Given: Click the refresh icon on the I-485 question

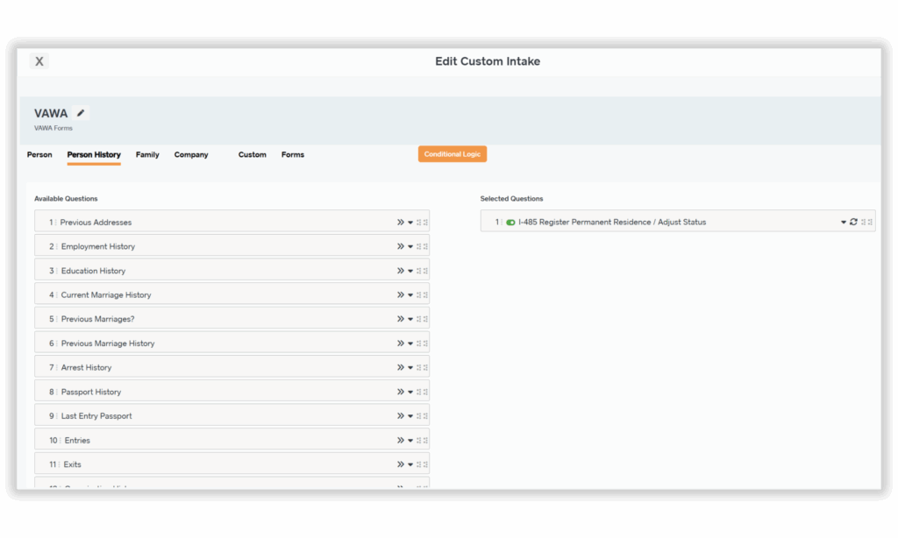Looking at the screenshot, I should 852,222.
